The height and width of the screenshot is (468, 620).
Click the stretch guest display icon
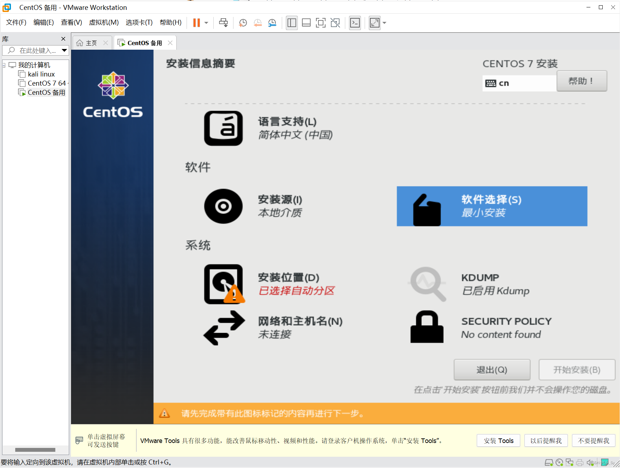pos(375,23)
